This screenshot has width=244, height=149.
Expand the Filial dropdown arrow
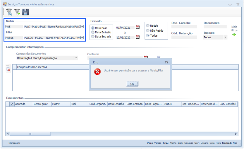82,38
